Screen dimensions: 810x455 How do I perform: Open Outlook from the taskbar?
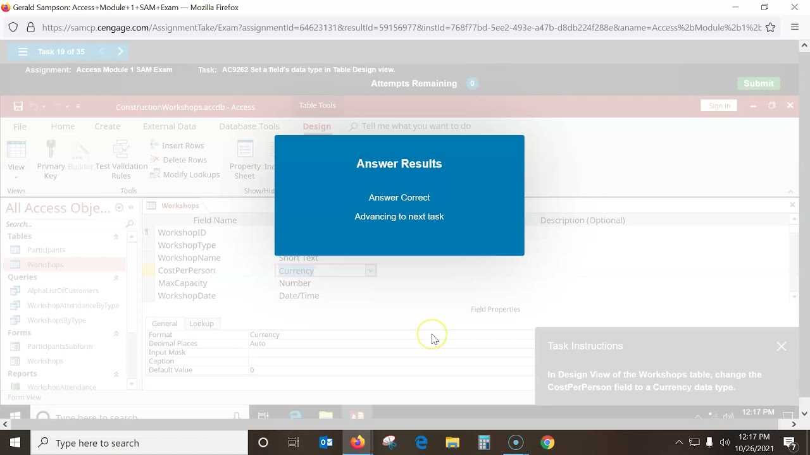pos(326,443)
